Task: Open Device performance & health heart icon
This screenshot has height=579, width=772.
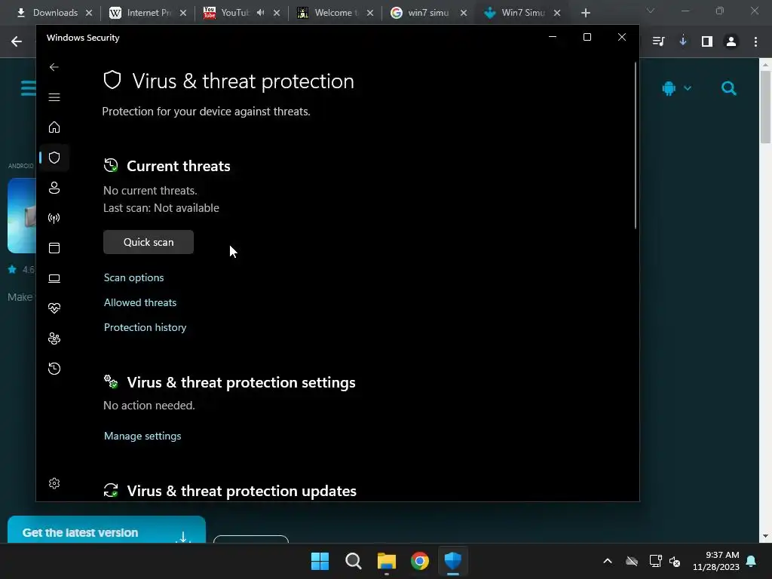Action: 54,308
